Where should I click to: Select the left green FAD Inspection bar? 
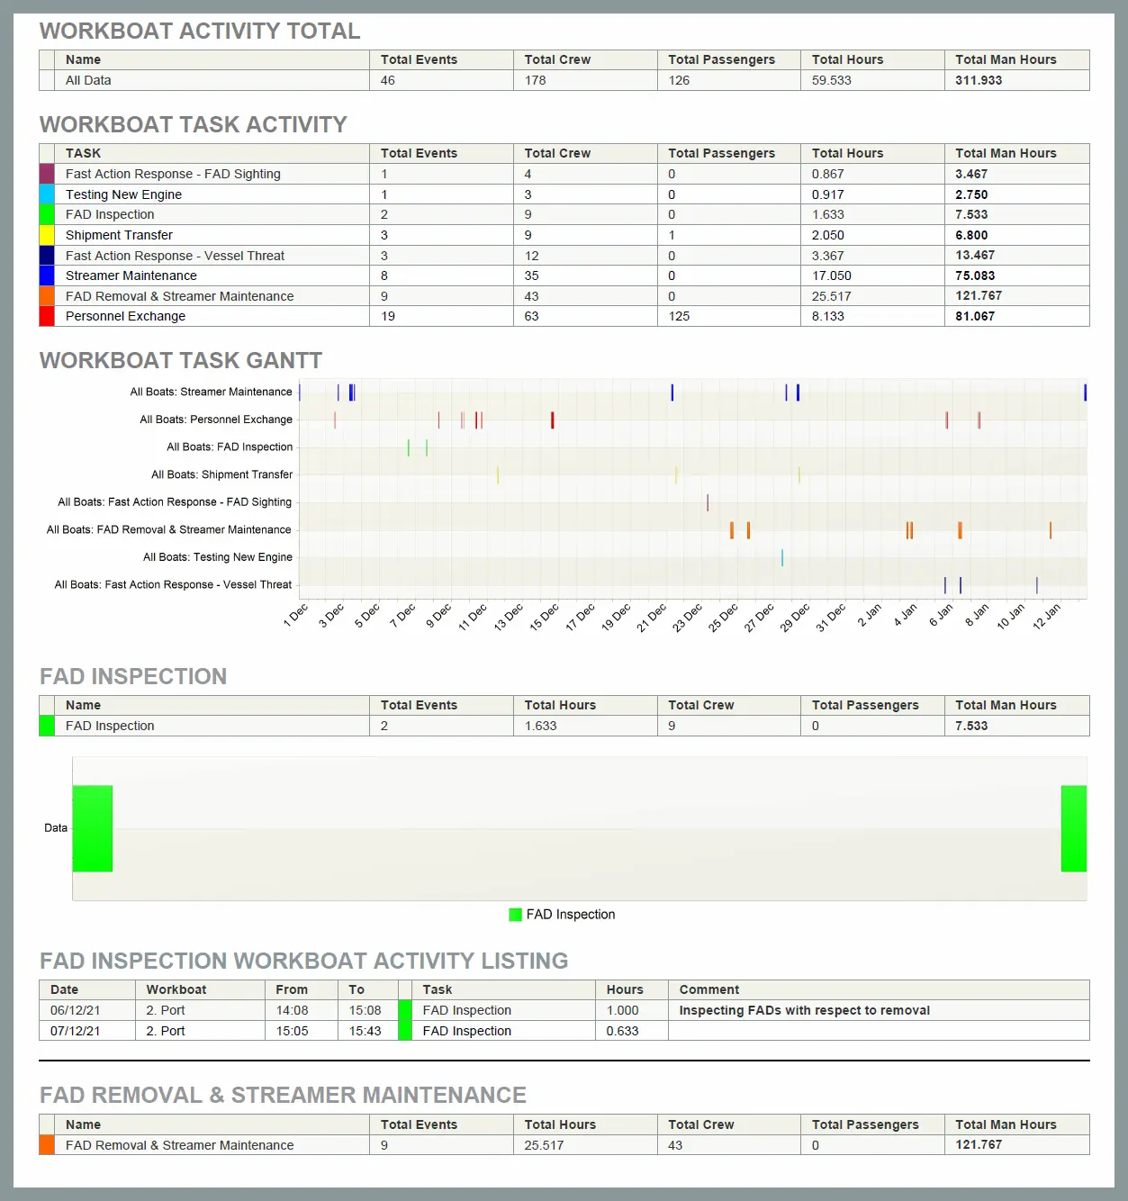[x=93, y=828]
